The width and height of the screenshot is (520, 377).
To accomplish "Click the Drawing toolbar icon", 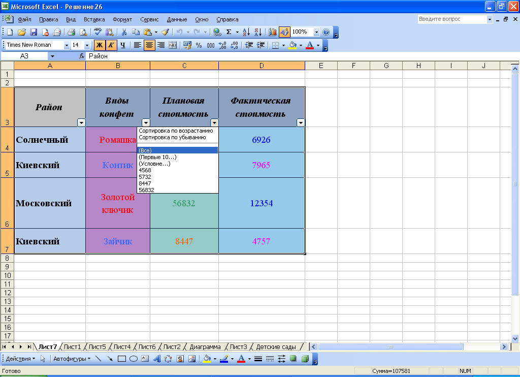I will tap(284, 32).
